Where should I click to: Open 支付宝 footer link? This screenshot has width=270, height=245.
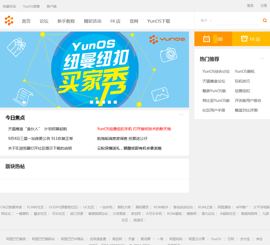(x=245, y=239)
